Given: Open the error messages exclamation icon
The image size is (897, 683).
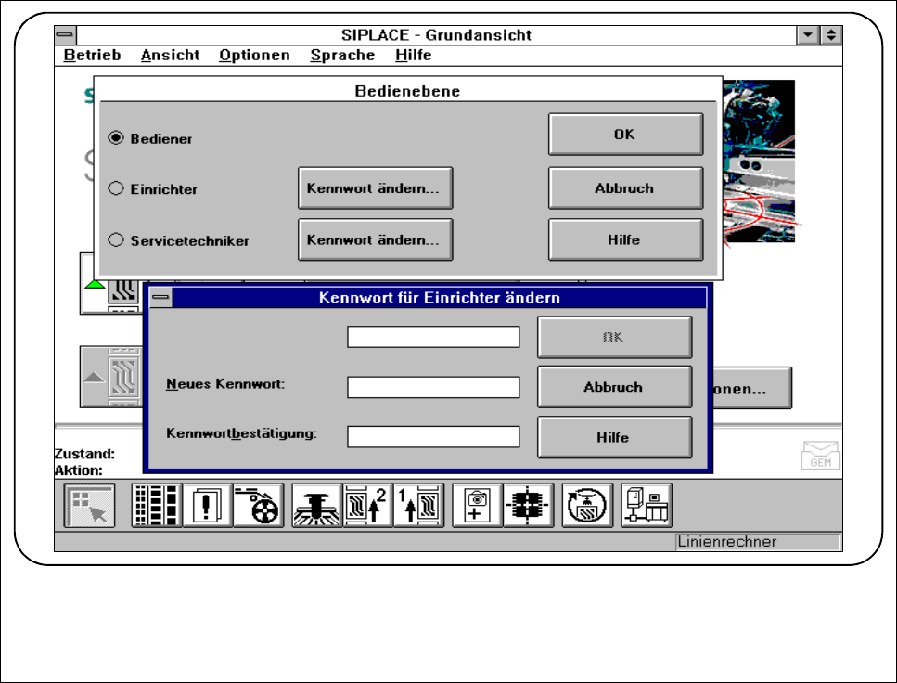Looking at the screenshot, I should point(207,506).
